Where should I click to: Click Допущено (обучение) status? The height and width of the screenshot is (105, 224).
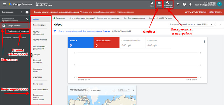(x=86, y=18)
